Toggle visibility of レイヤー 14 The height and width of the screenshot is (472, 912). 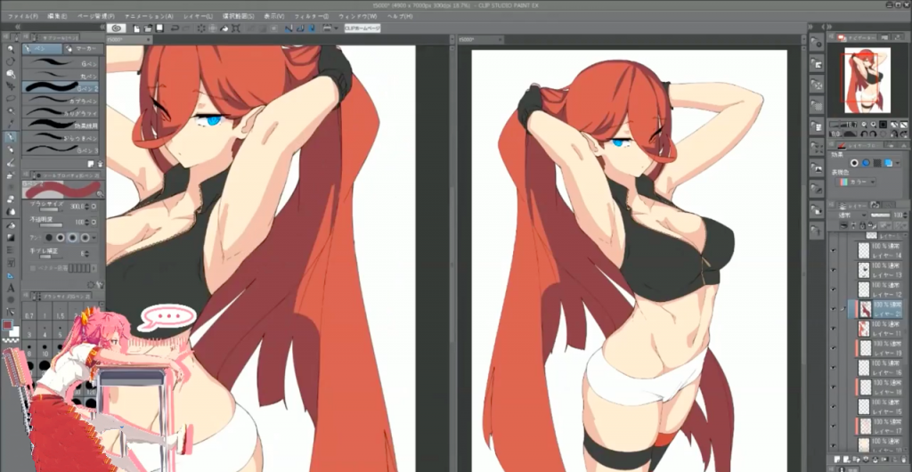coord(834,250)
